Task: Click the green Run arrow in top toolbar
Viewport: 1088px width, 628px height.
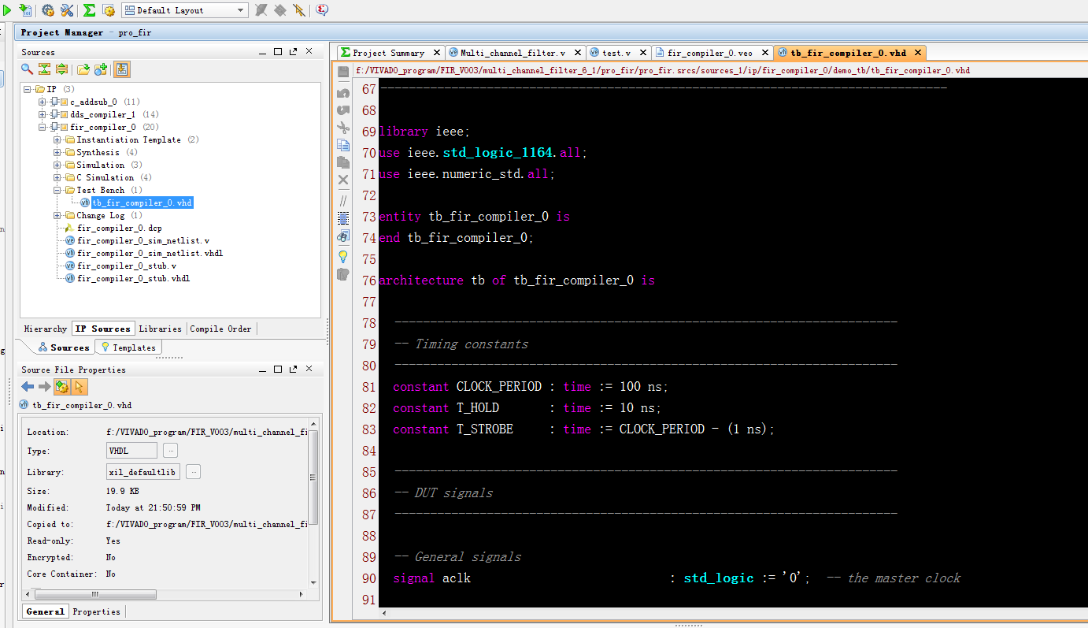Action: point(8,10)
